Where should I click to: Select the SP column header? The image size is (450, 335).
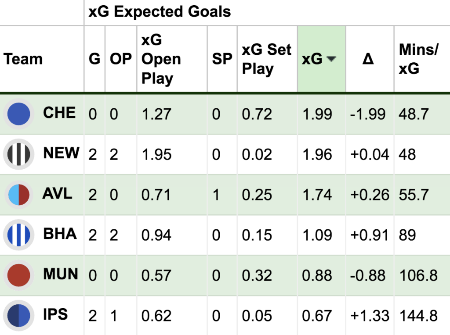[222, 59]
